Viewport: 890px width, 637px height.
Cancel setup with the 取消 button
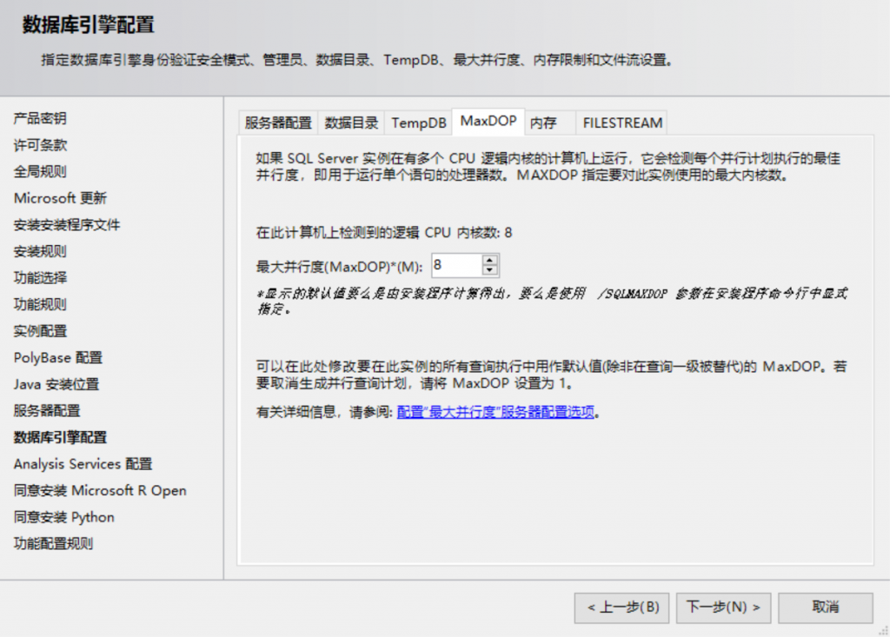click(825, 607)
